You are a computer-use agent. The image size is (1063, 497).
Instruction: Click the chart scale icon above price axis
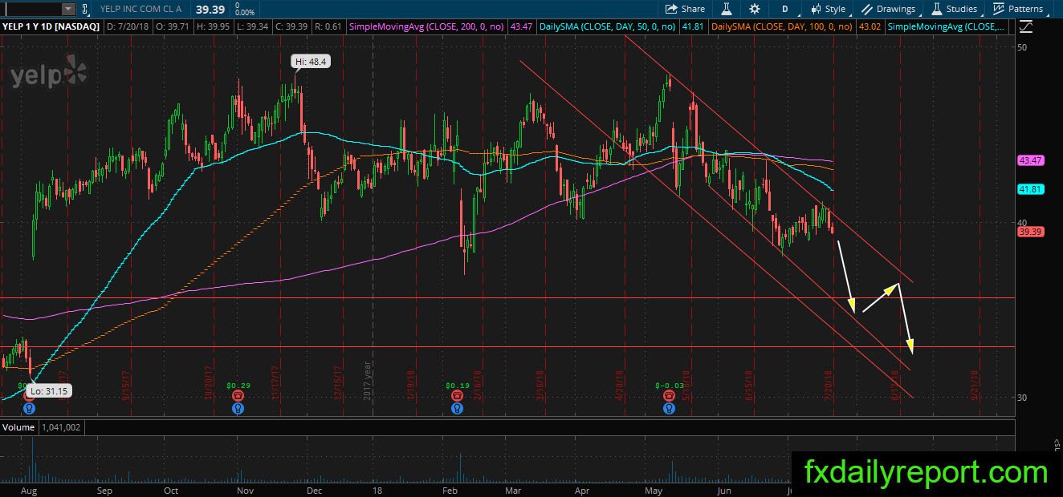[1025, 26]
